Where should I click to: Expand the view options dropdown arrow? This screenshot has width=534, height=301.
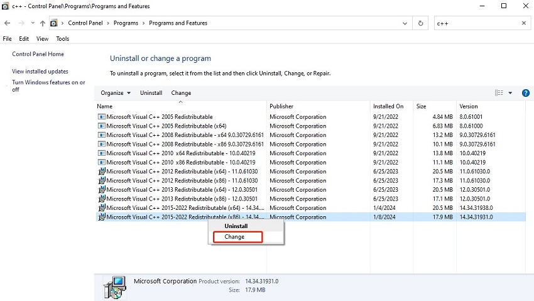510,92
